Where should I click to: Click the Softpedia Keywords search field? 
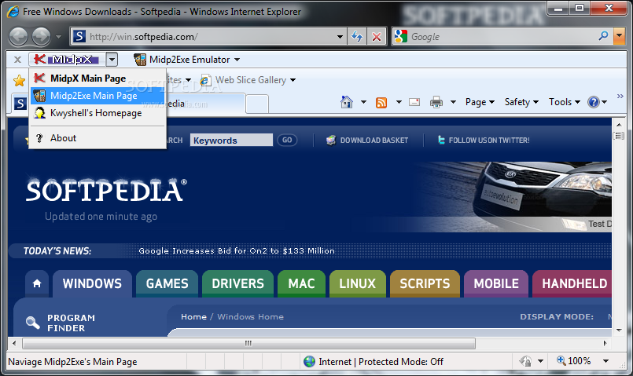click(x=231, y=141)
